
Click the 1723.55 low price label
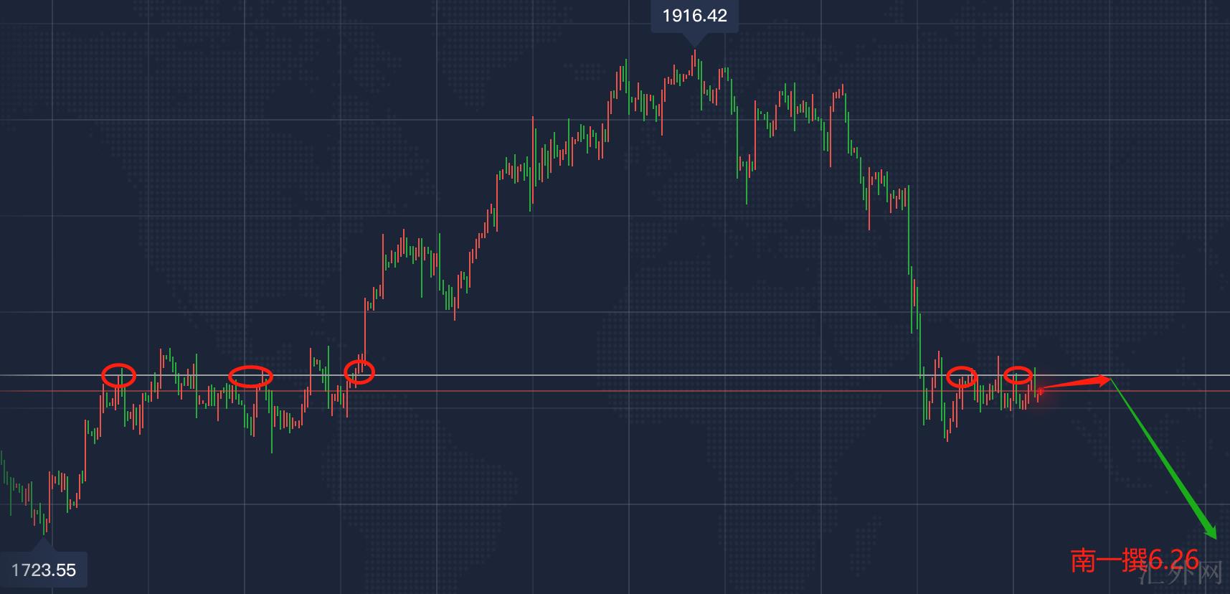click(x=44, y=570)
